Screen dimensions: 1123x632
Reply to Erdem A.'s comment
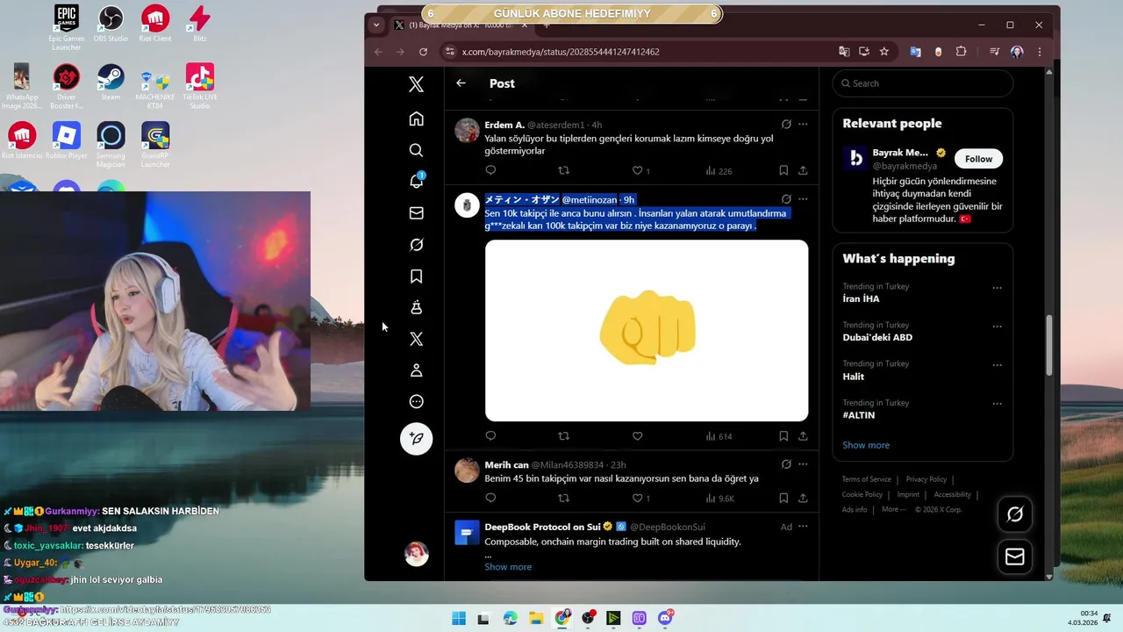click(x=490, y=170)
